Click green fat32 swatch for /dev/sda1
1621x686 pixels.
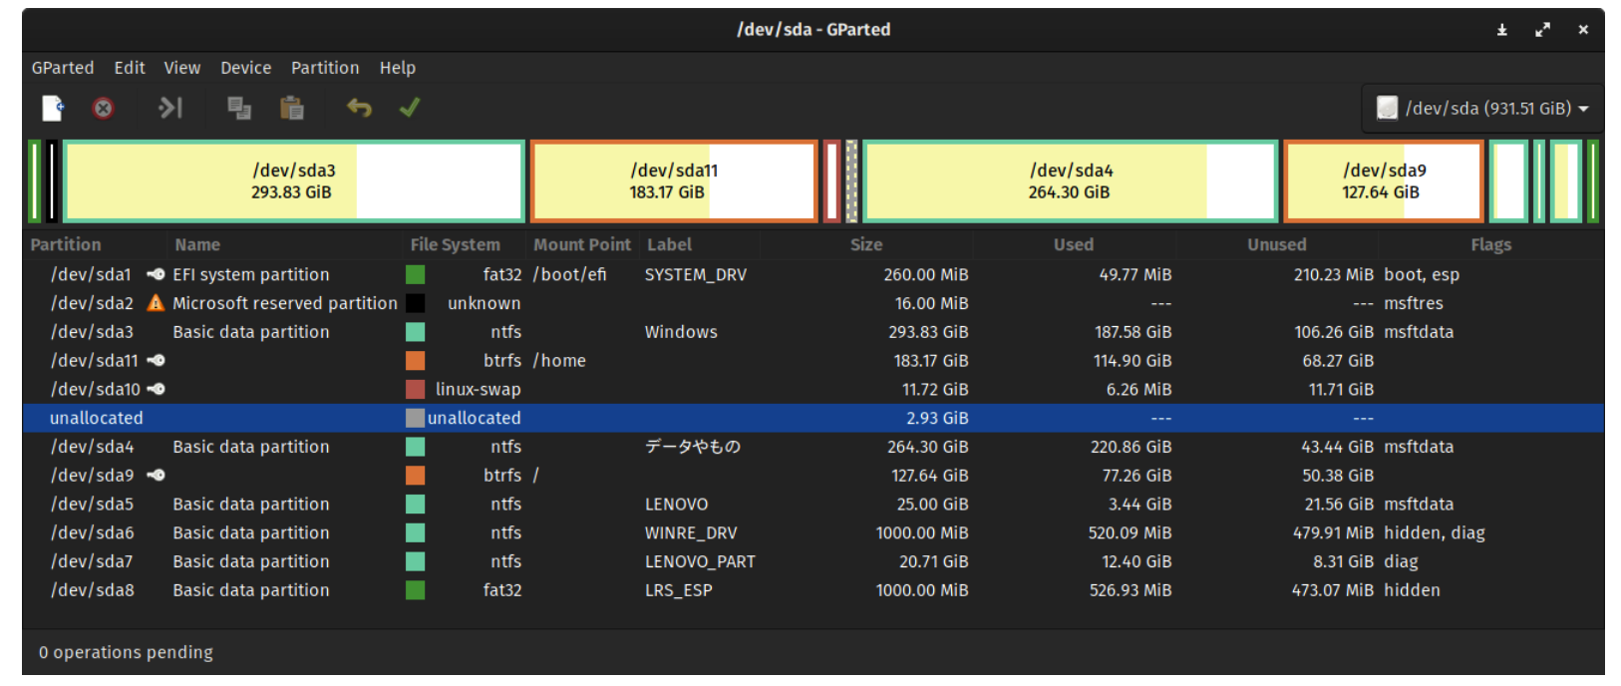tap(416, 274)
